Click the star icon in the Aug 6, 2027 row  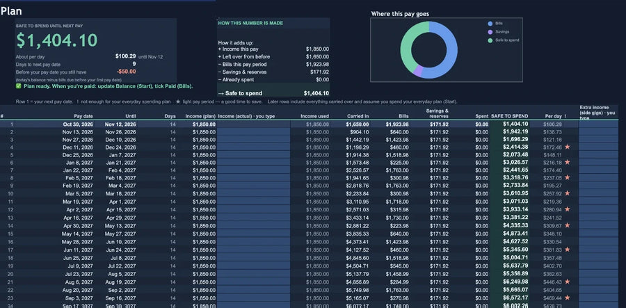(568, 282)
